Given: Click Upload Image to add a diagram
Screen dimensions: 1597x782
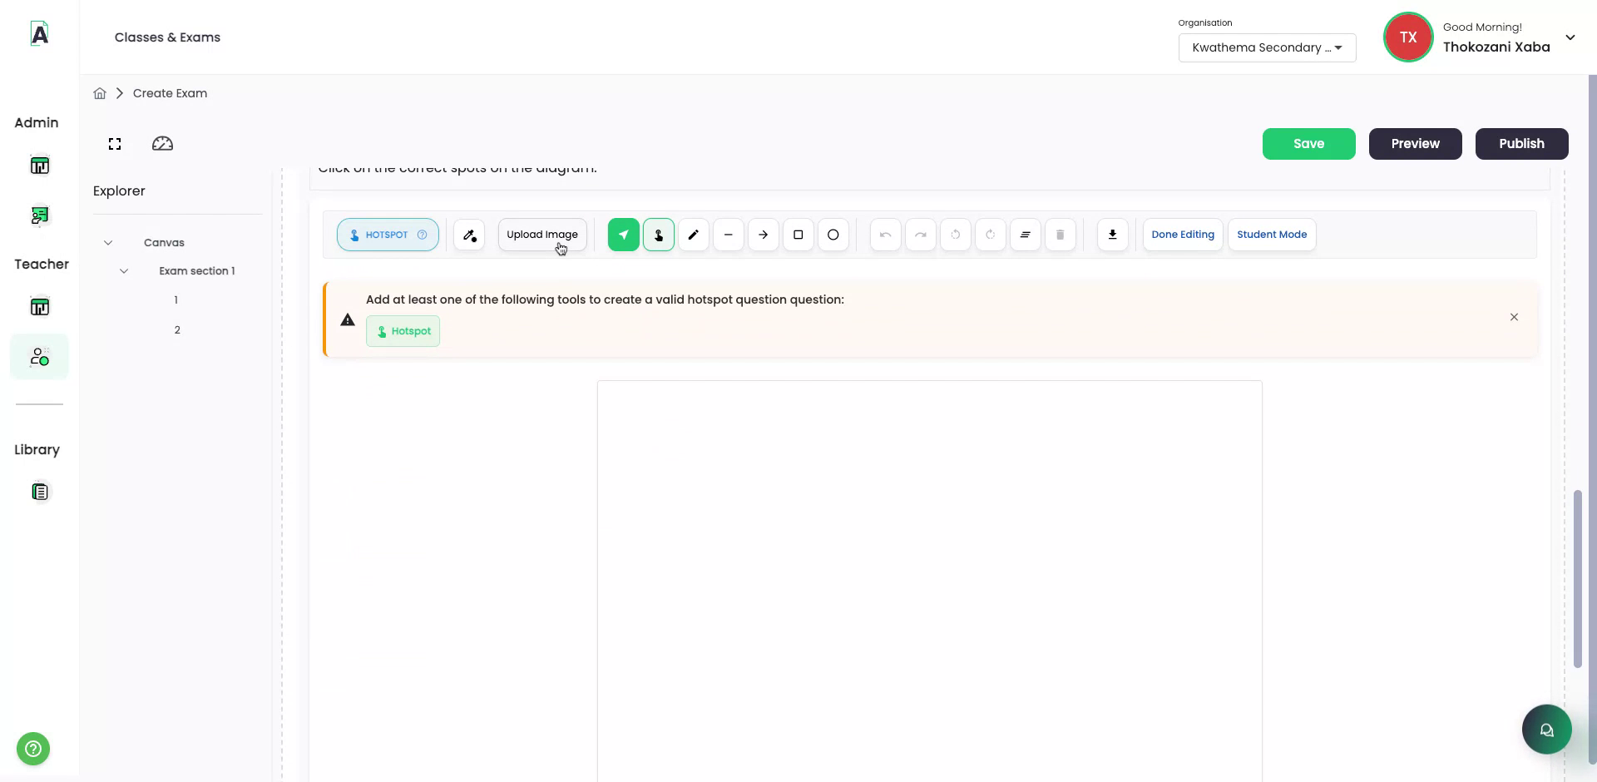Looking at the screenshot, I should tap(541, 234).
